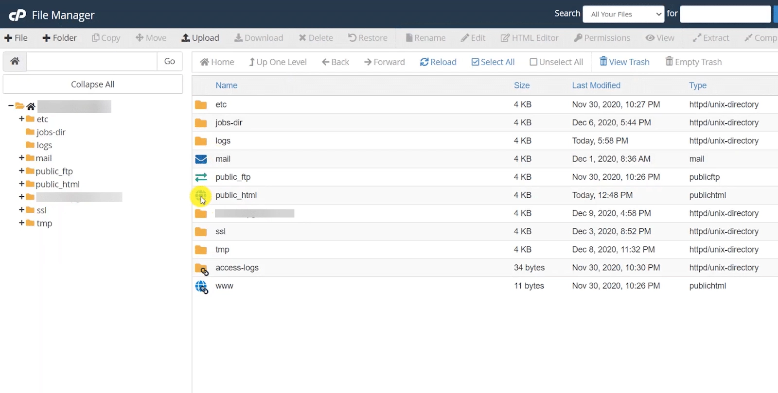Screen dimensions: 778x393
Task: Click Unselect All checkbox
Action: click(556, 62)
